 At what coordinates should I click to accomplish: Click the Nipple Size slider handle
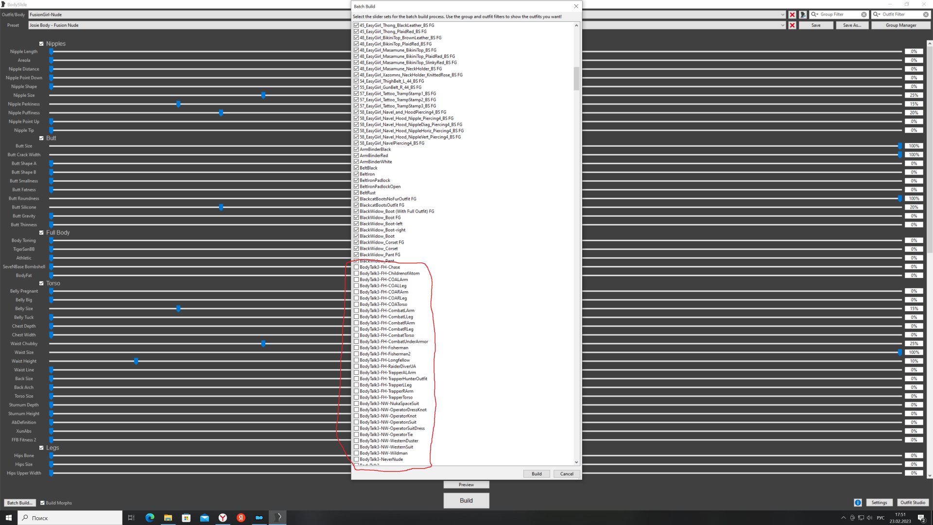point(263,95)
